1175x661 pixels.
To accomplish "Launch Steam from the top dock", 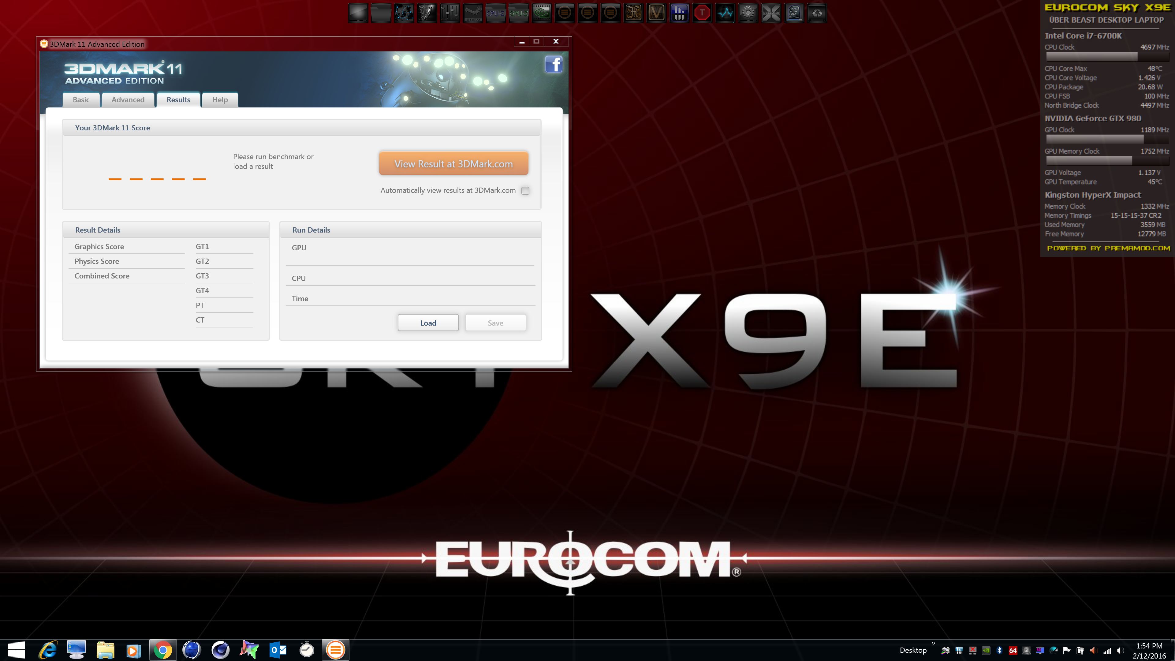I will click(x=472, y=13).
